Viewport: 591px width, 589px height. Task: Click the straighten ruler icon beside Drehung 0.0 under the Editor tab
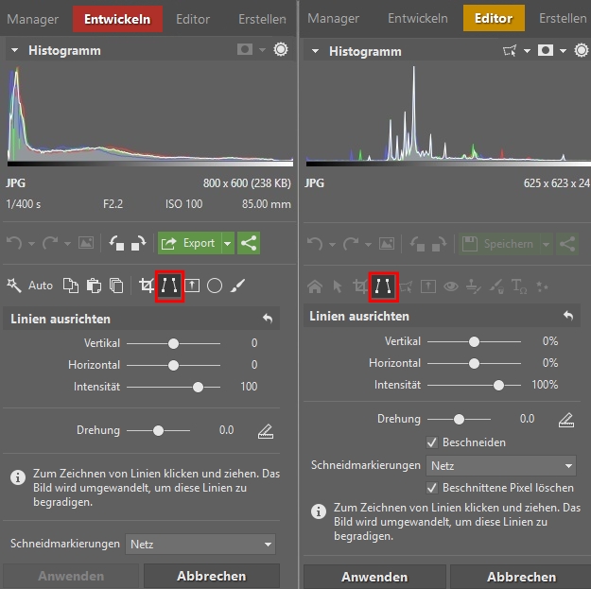tap(565, 419)
